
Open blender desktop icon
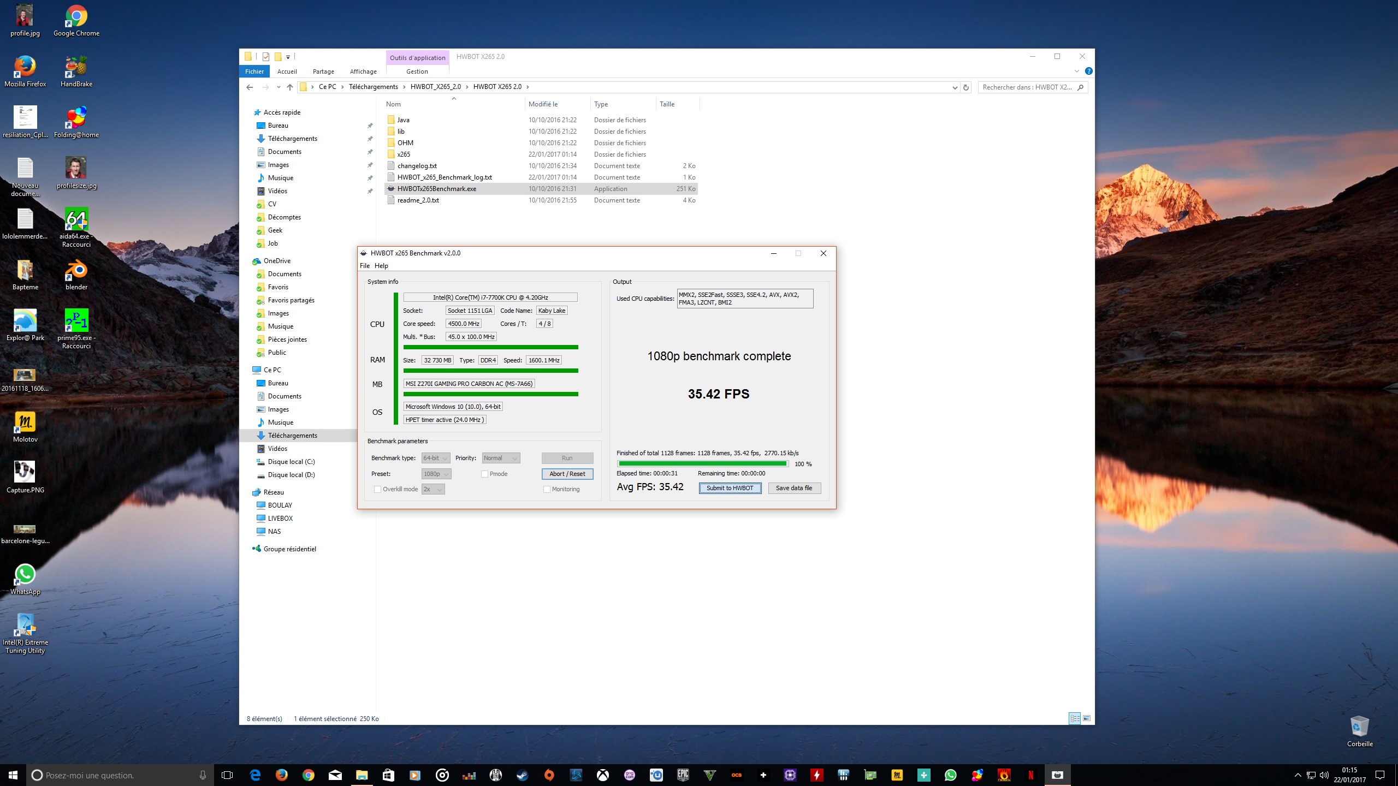[x=76, y=275]
